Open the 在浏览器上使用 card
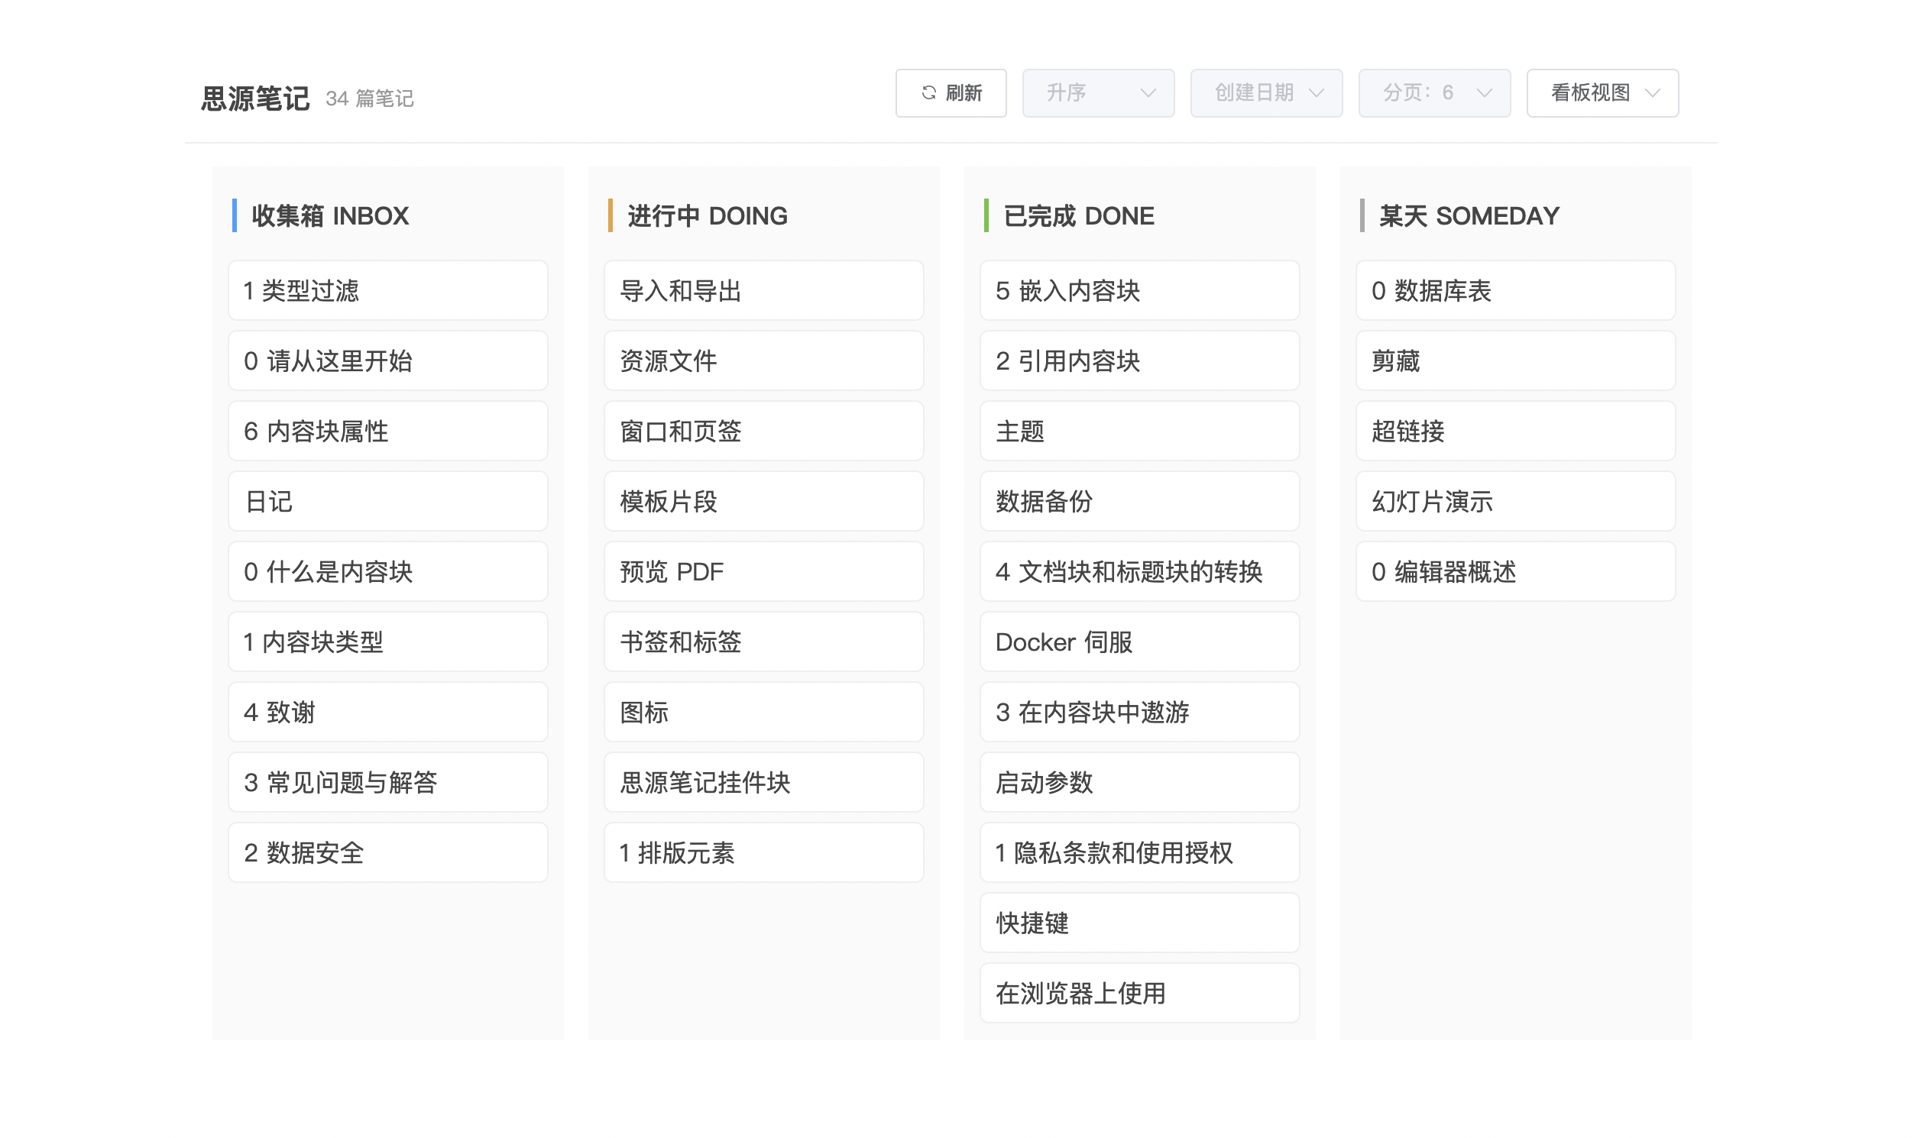Viewport: 1924px width, 1138px height. (1139, 994)
